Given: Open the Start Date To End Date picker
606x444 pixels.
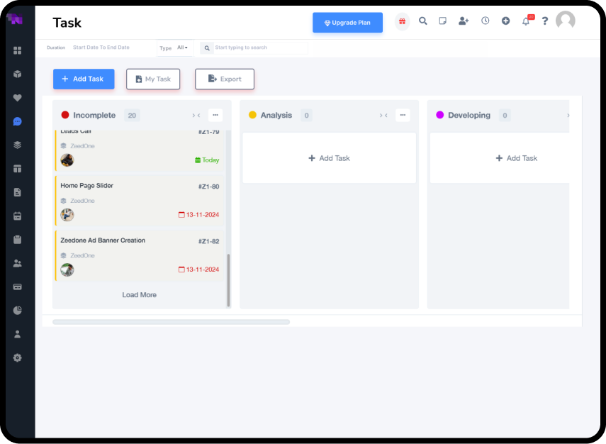Looking at the screenshot, I should (x=101, y=48).
